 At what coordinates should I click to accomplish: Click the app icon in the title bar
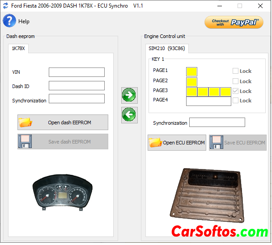[5, 6]
